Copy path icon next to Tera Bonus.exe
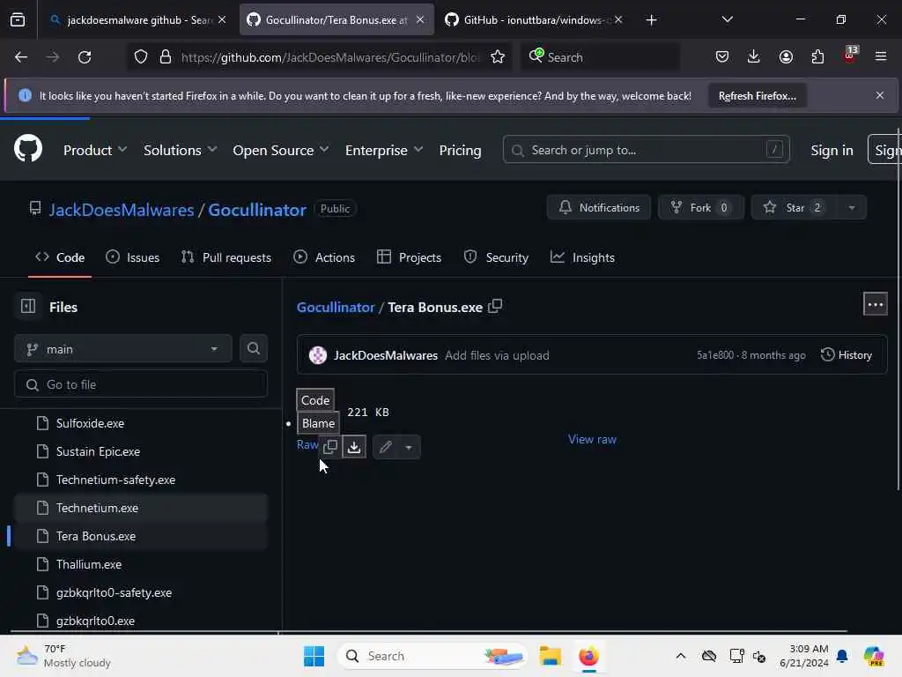This screenshot has height=677, width=902. [x=495, y=306]
